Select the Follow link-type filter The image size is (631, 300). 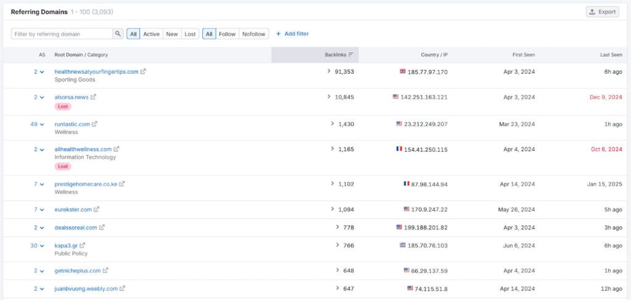pos(227,34)
